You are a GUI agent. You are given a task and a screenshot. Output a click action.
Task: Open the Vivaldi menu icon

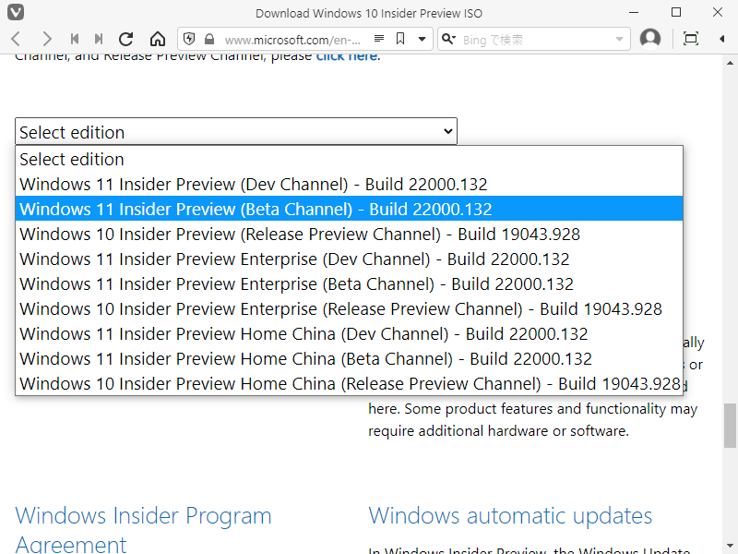coord(16,12)
